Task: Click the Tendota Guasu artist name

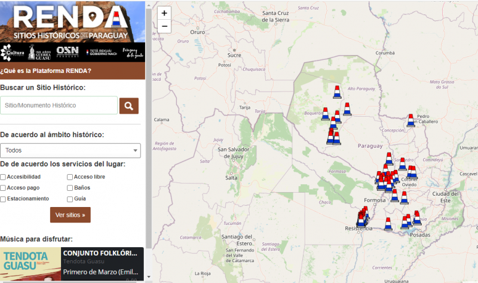Action: (x=84, y=261)
